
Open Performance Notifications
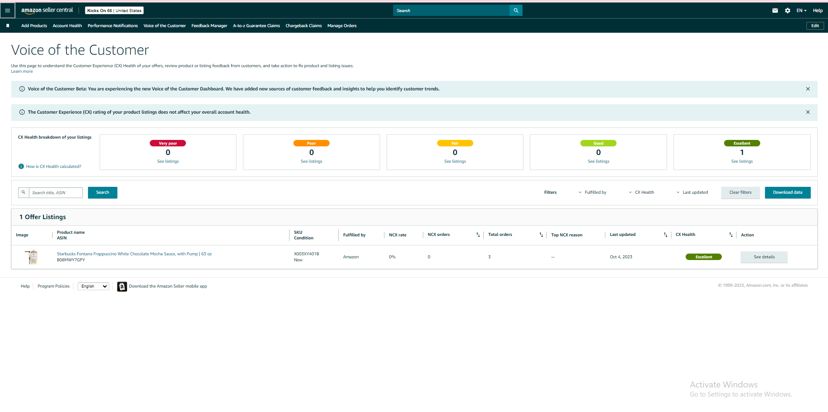pos(113,26)
